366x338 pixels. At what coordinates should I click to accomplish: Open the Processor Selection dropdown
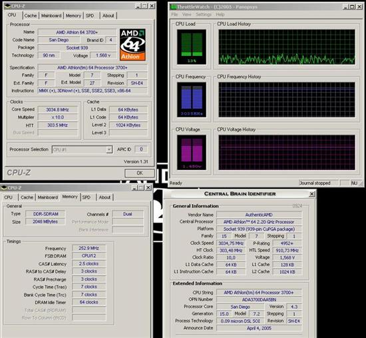(x=108, y=149)
